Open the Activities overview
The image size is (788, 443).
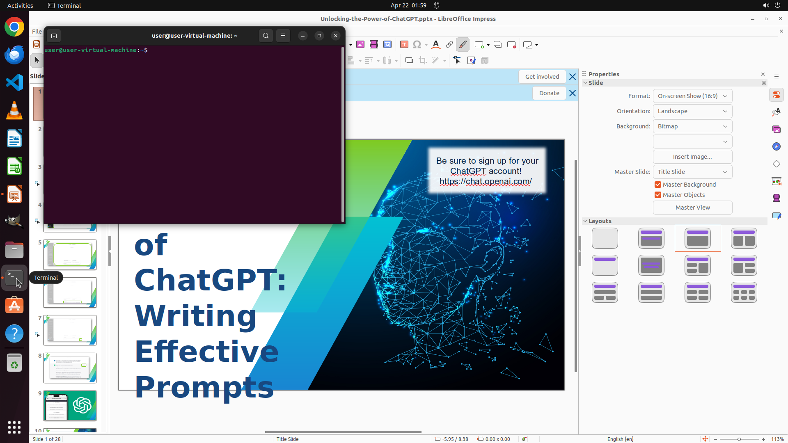tap(20, 5)
